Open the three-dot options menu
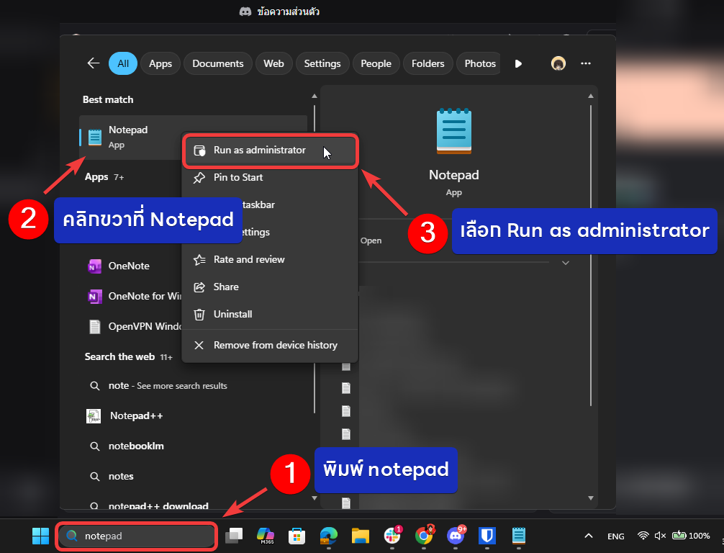The width and height of the screenshot is (724, 553). pos(586,63)
